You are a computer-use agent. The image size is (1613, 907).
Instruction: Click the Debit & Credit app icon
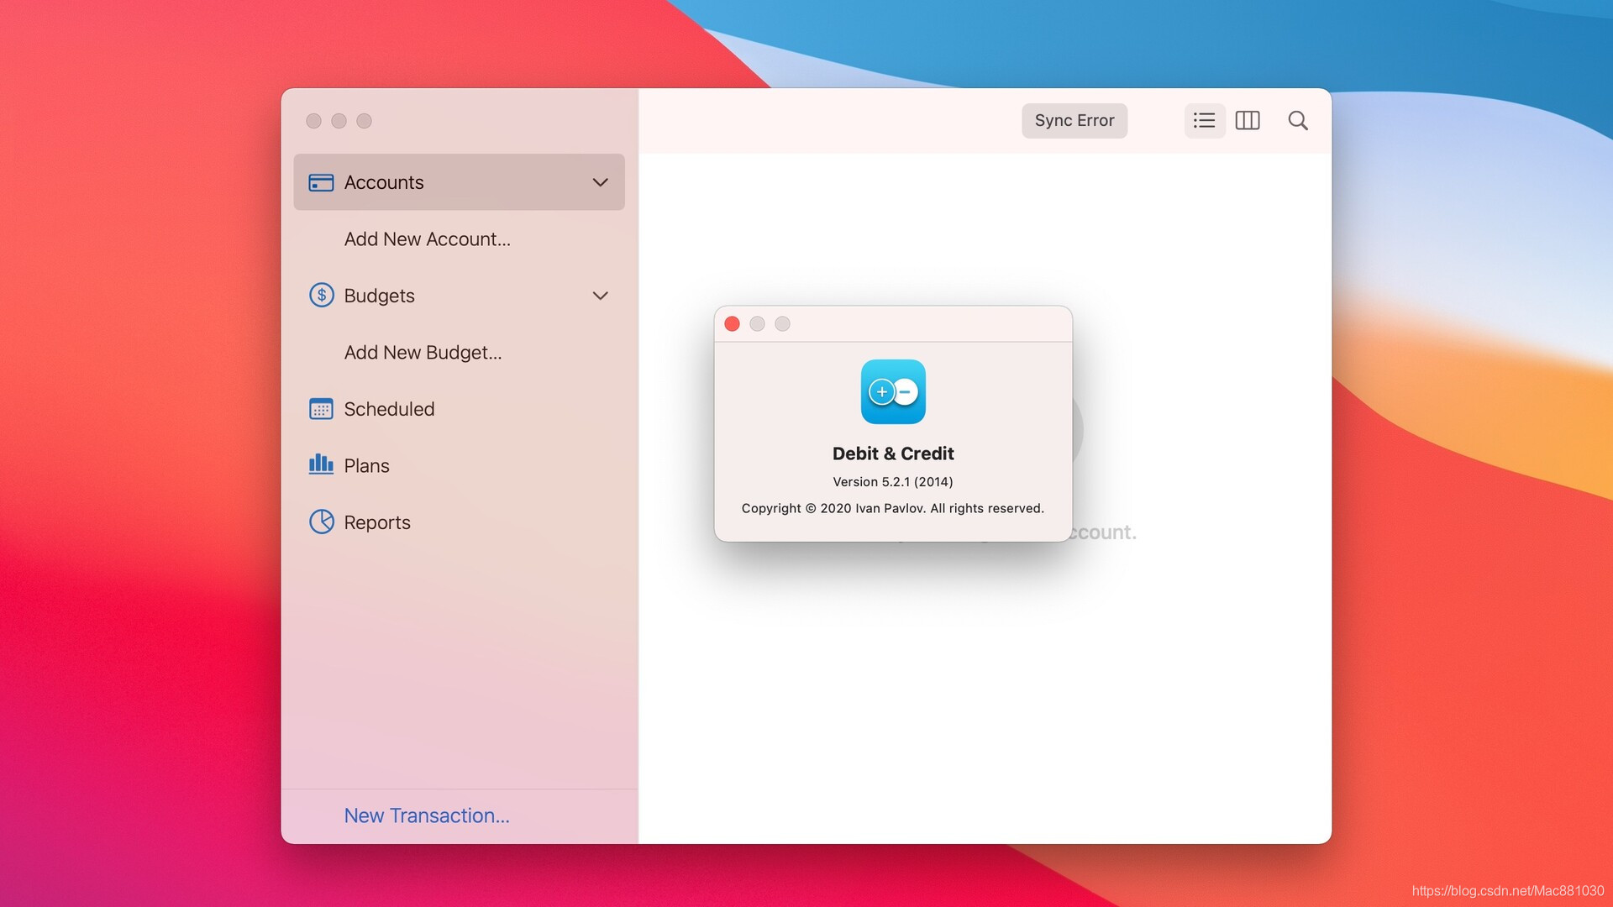pos(893,391)
